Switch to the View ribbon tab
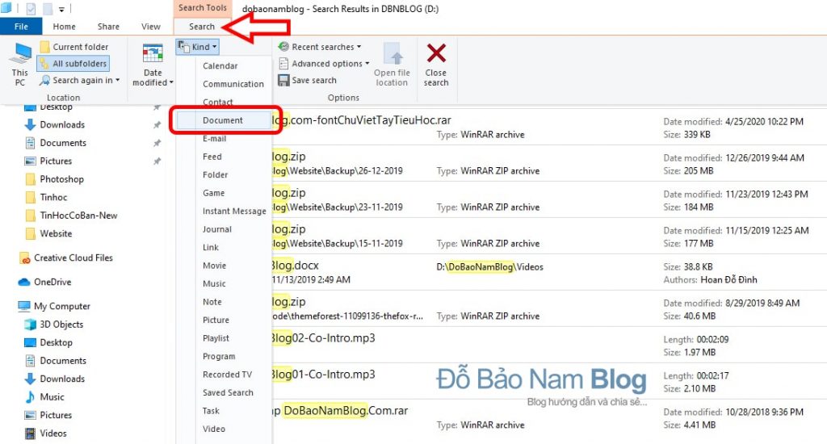This screenshot has height=444, width=827. pyautogui.click(x=150, y=27)
